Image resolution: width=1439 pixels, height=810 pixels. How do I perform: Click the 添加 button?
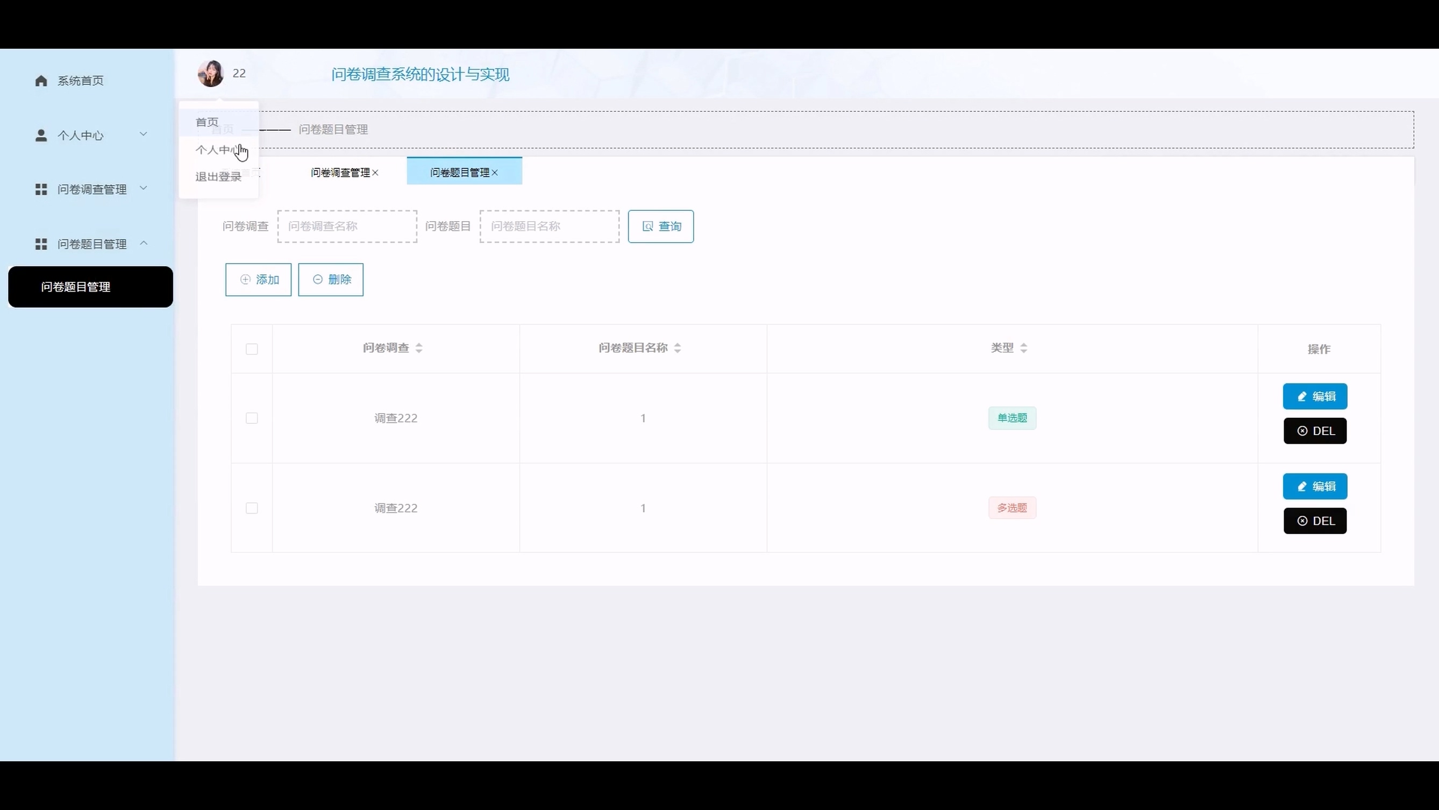(258, 280)
